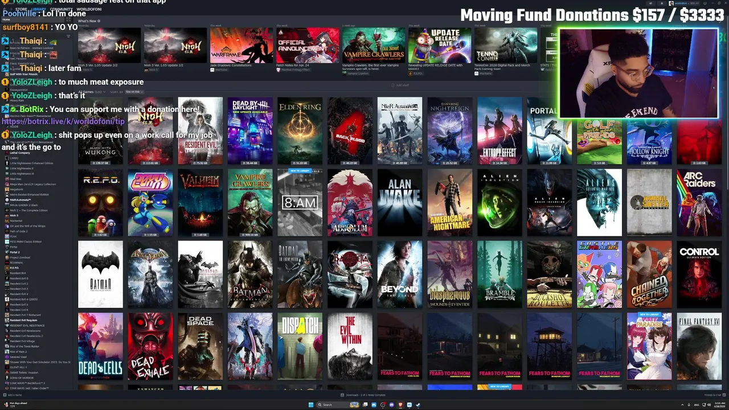This screenshot has width=729, height=410.
Task: Select NINJA GAIDEN 2 Black in sidebar
Action: tap(25, 205)
